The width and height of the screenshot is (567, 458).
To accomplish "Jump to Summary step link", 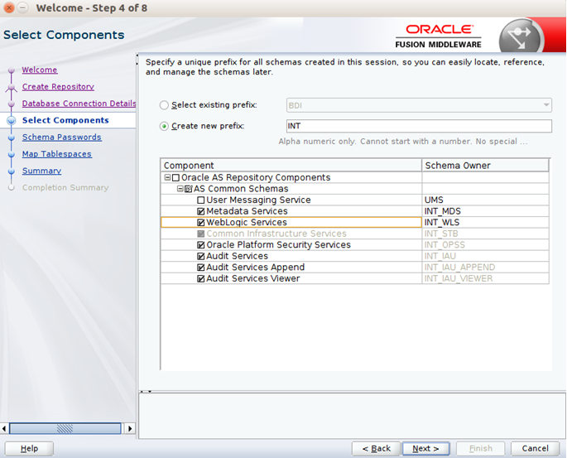I will [x=41, y=171].
